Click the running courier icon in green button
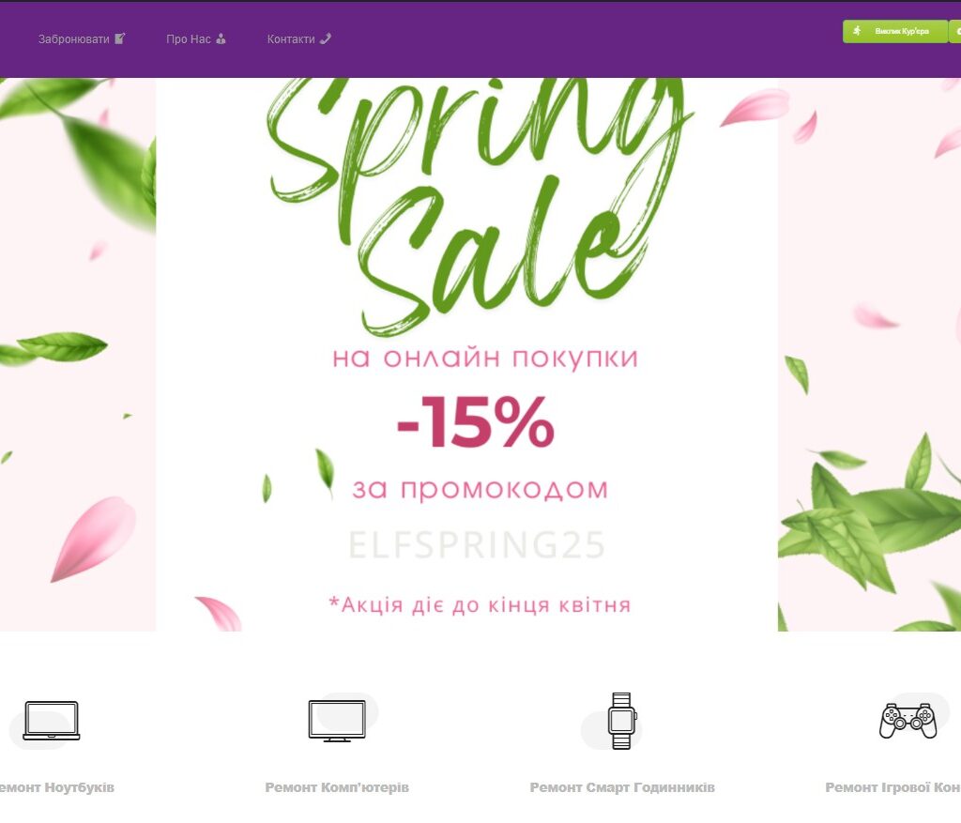 [858, 31]
